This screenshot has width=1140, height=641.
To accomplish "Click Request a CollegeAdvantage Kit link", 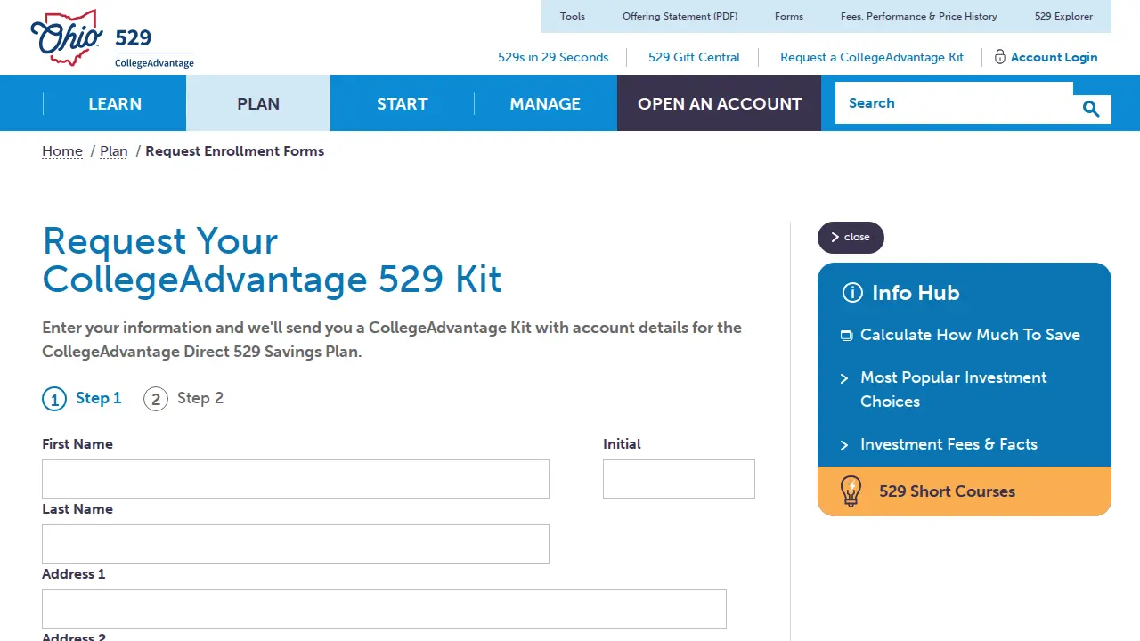I will [x=872, y=57].
